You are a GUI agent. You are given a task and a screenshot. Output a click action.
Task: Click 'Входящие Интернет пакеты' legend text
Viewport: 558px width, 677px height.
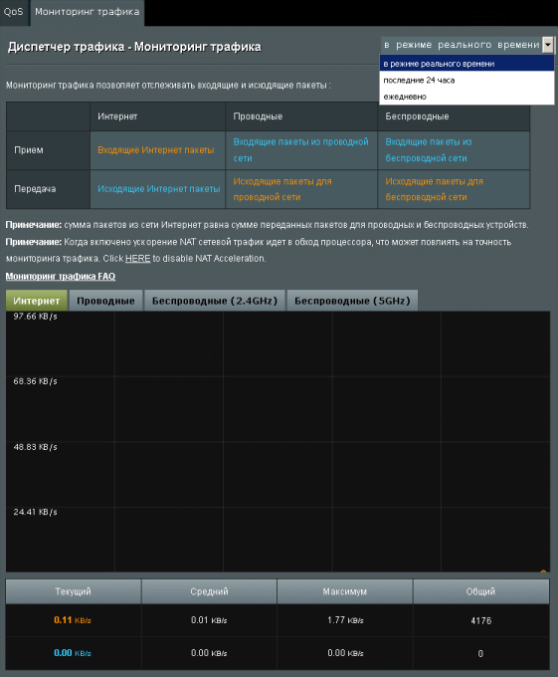click(156, 150)
